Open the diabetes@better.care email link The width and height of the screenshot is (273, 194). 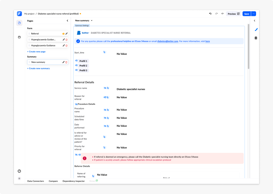(x=168, y=41)
